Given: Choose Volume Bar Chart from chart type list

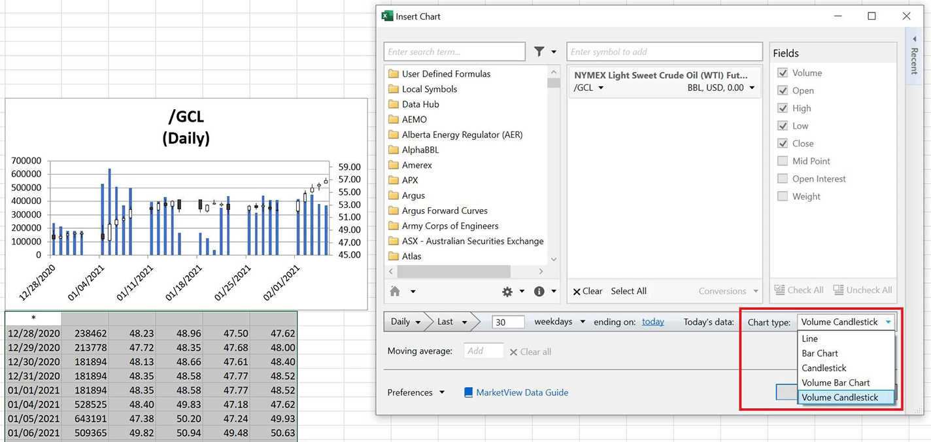Looking at the screenshot, I should point(846,382).
